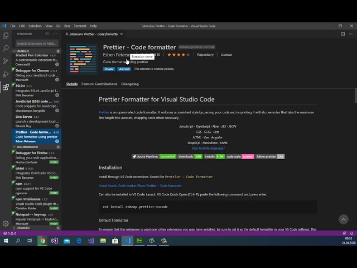The image size is (357, 268).
Task: Select the Extensions view icon
Action: click(6, 87)
